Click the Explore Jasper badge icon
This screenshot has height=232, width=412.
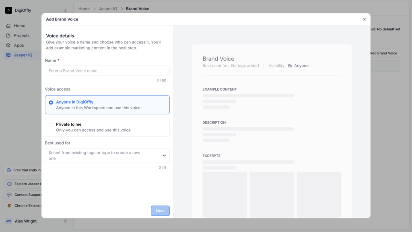8,184
